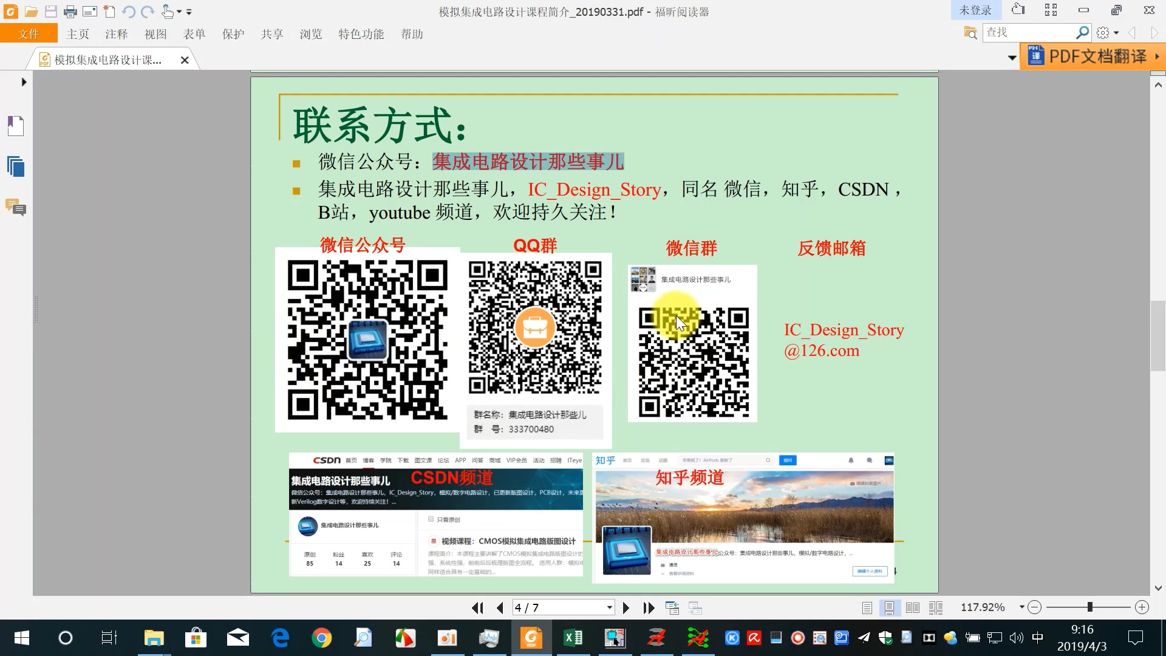Open the 帮助 ribbon tab
Viewport: 1166px width, 656px height.
point(412,34)
